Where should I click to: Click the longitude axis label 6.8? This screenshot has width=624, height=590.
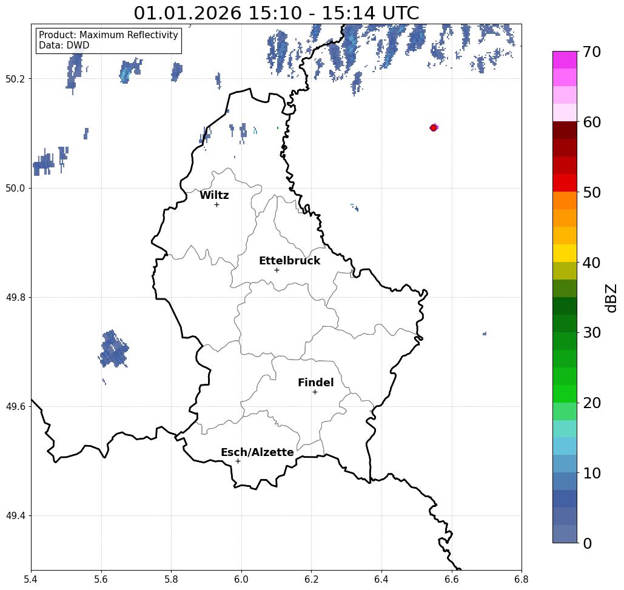coord(522,579)
